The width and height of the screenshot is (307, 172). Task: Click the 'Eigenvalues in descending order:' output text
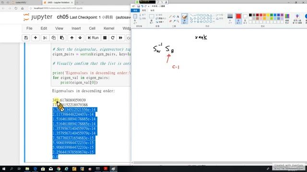coord(83,91)
